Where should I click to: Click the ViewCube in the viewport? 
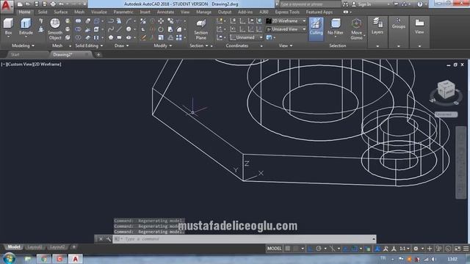point(446,89)
